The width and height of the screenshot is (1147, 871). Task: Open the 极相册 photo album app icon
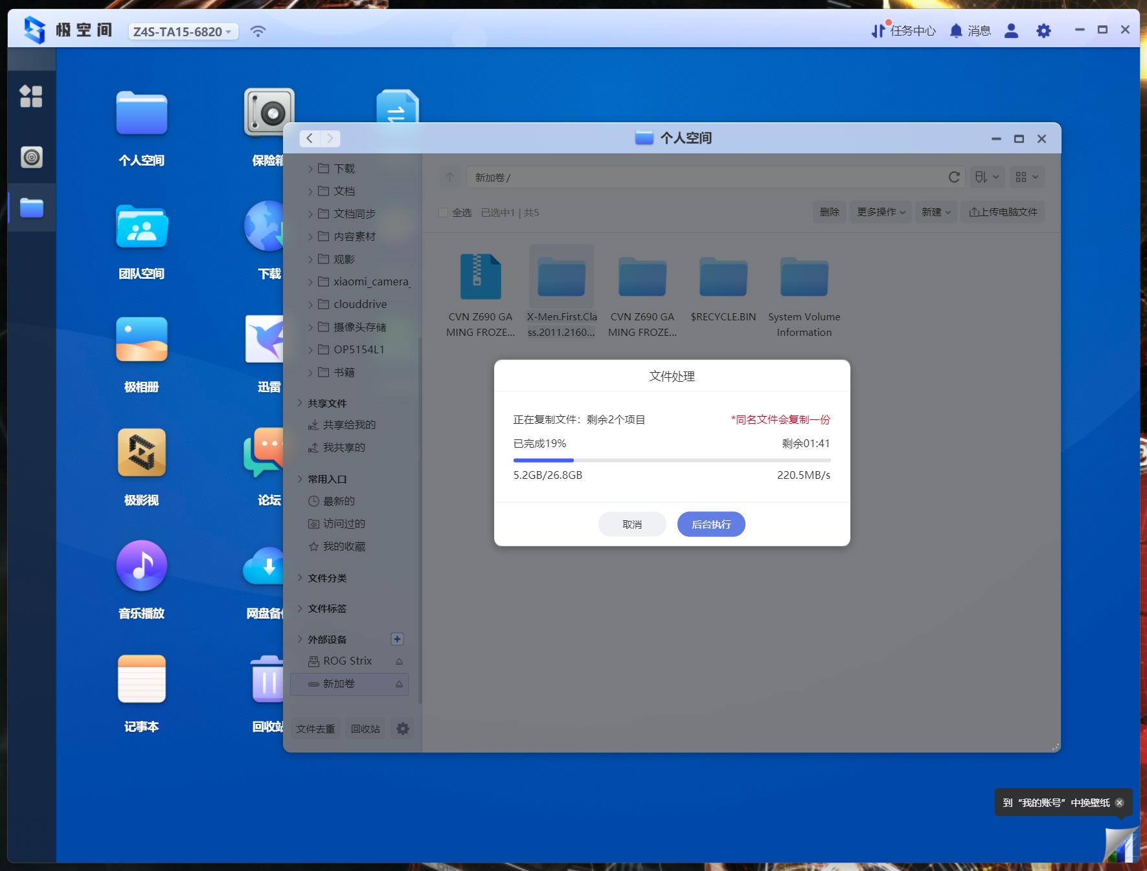[141, 340]
